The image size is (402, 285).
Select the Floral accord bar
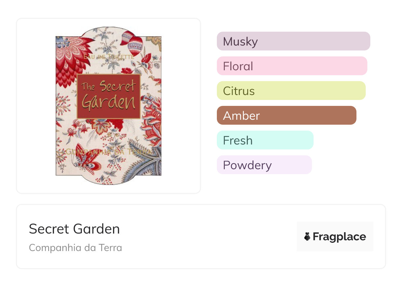click(292, 66)
